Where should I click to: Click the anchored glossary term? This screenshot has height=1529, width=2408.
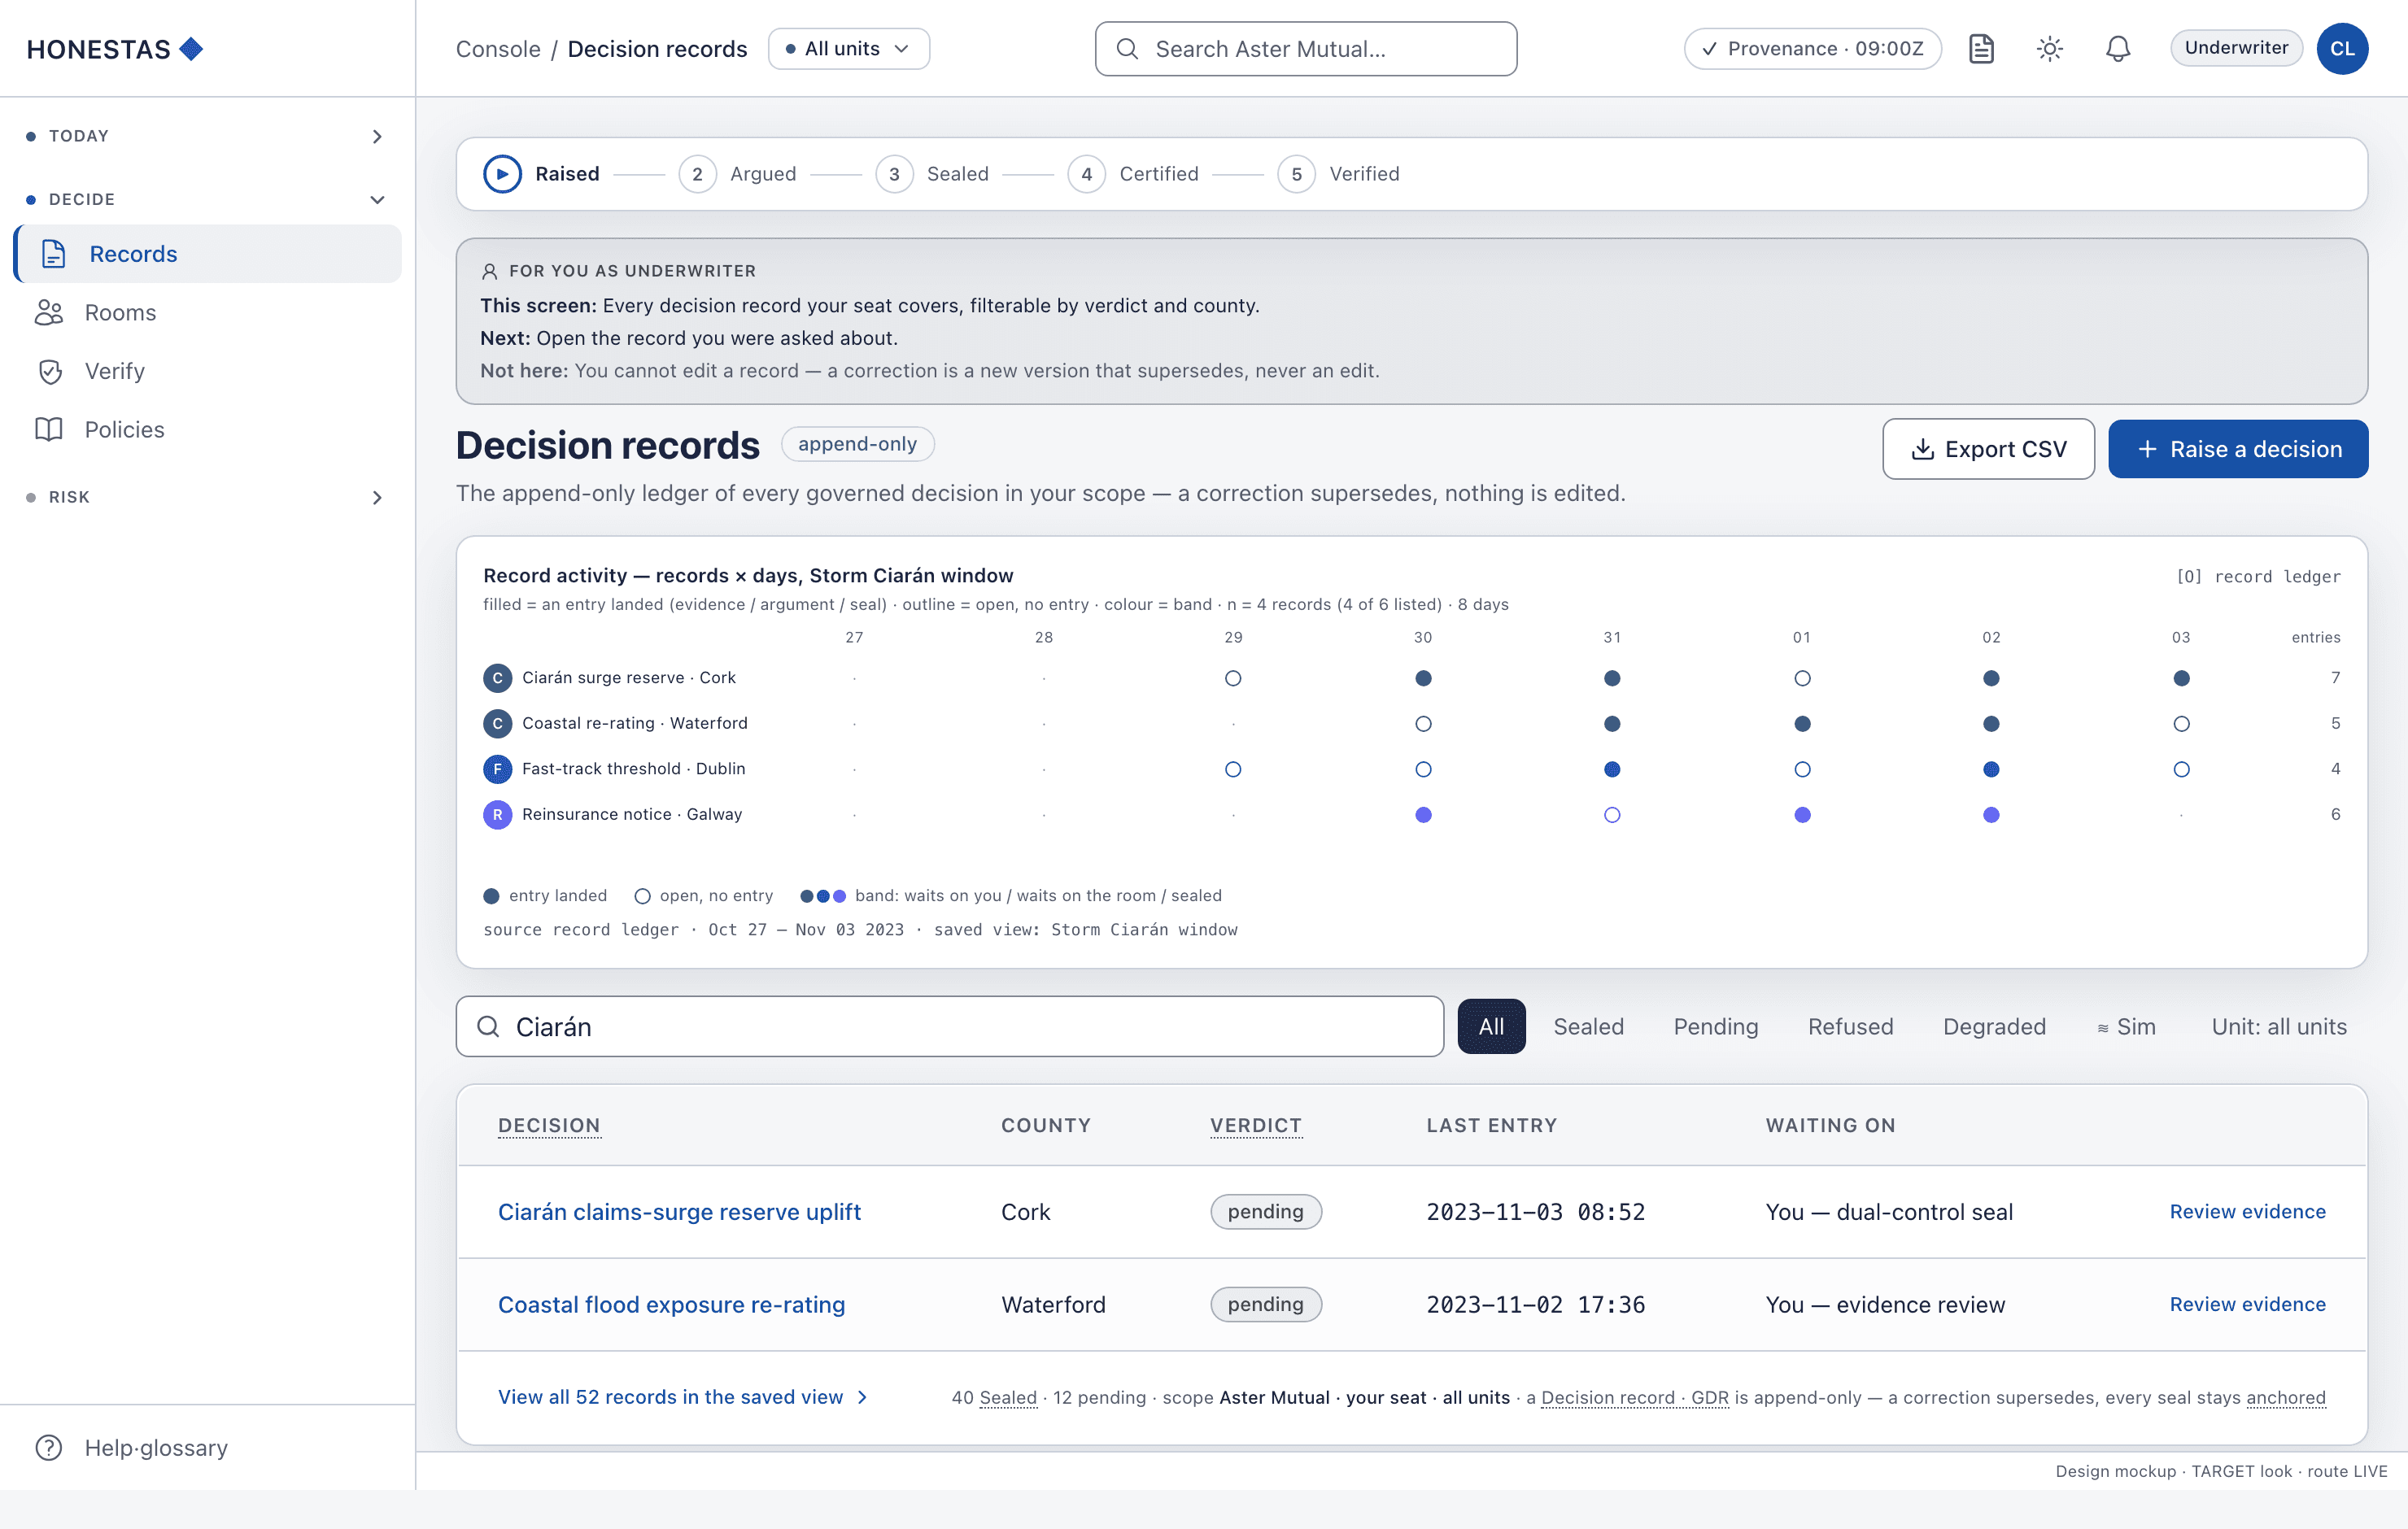(2286, 1398)
